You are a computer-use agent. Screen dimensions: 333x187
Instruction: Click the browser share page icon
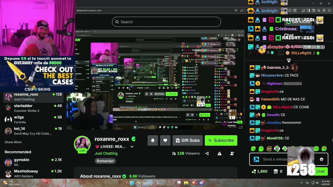[242, 10]
